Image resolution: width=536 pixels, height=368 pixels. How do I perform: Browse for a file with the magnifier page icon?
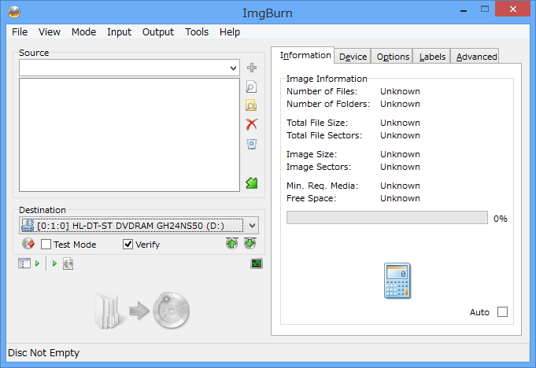(x=251, y=86)
